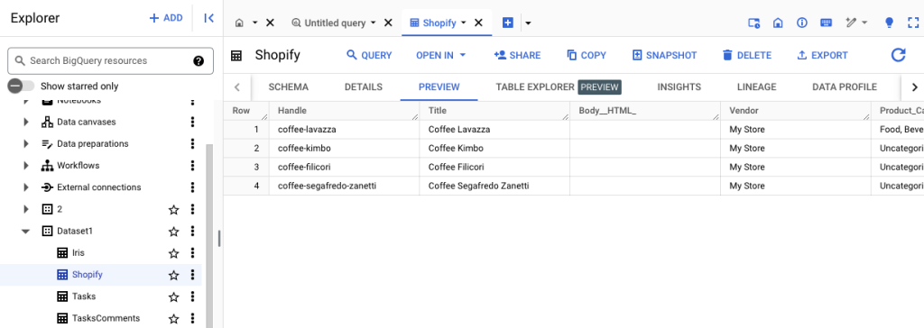Image resolution: width=924 pixels, height=328 pixels.
Task: Open more options for Dataset1
Action: click(x=192, y=232)
